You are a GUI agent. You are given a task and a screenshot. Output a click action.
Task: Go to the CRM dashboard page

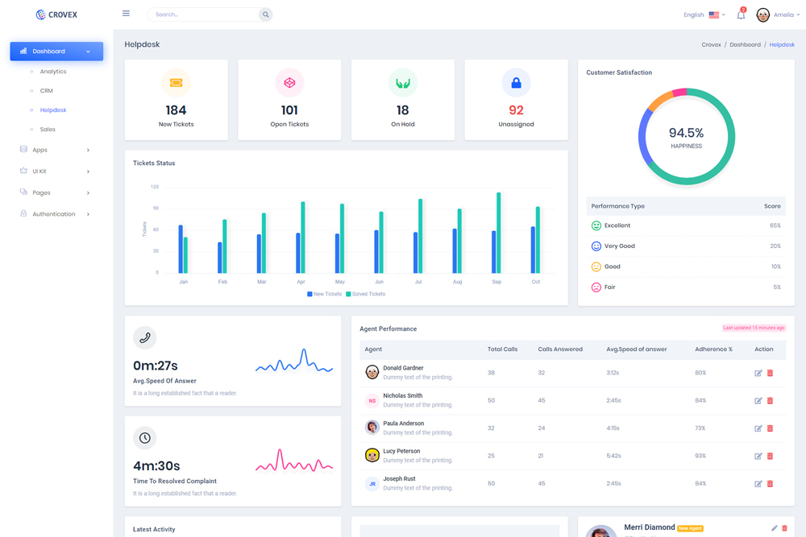point(47,91)
